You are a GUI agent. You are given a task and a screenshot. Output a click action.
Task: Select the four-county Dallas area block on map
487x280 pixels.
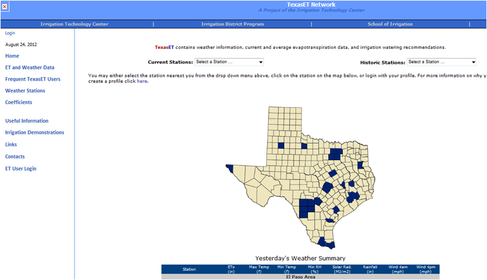pos(335,154)
